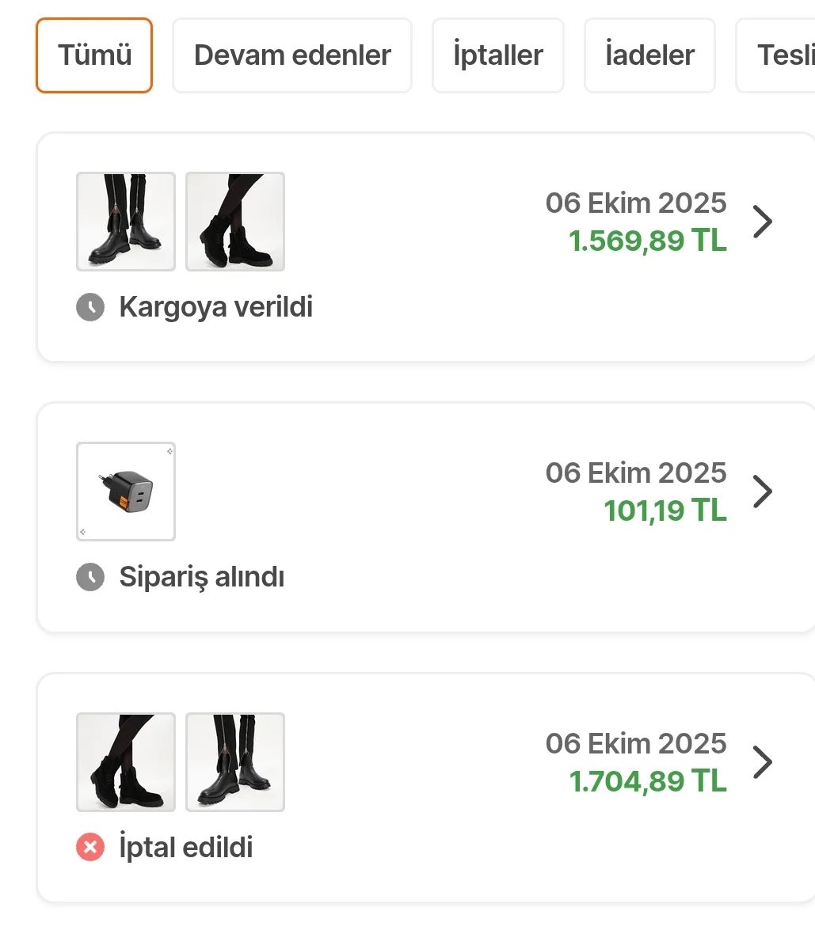Click the clock icon beside Kargoya verildi

90,307
